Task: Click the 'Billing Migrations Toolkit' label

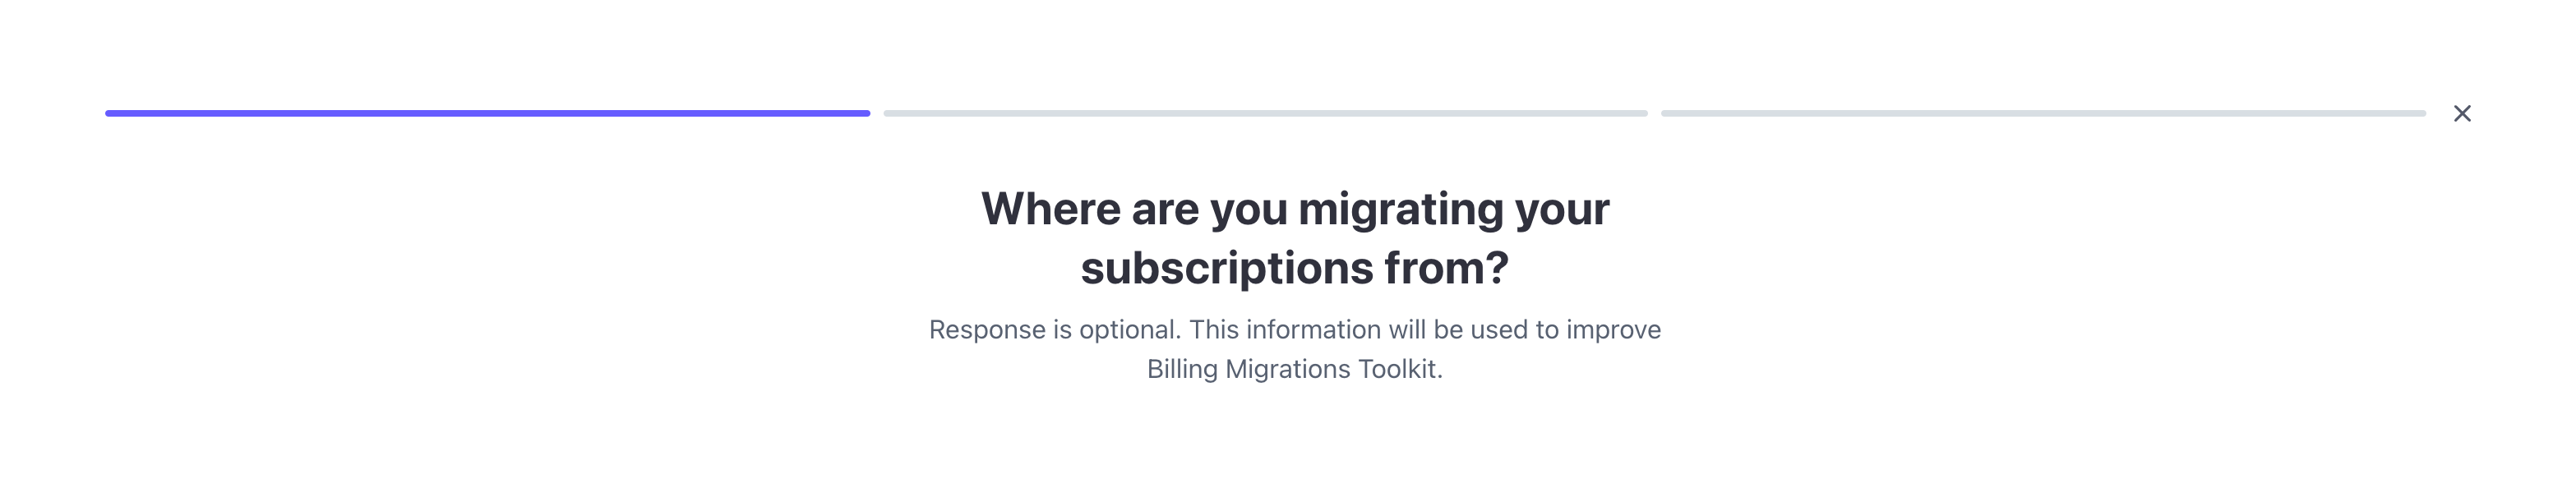Action: [x=1295, y=370]
